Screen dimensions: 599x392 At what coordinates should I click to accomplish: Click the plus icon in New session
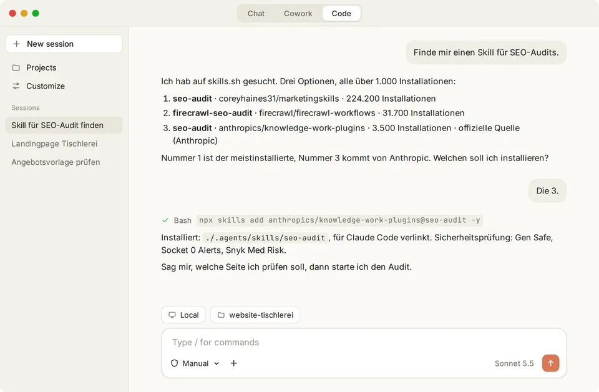[16, 44]
